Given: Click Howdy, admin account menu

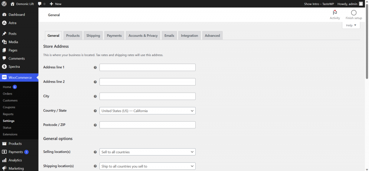Looking at the screenshot, I should tap(350, 4).
